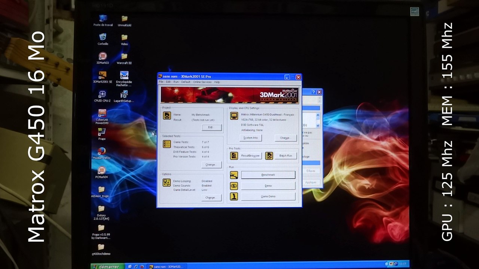
Task: Click the Options section icon
Action: point(167,182)
